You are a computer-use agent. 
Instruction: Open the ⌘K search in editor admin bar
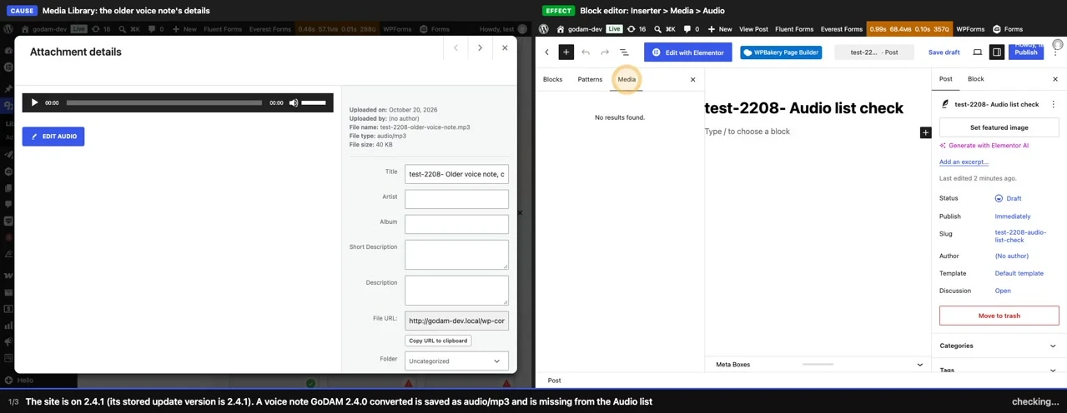(664, 29)
